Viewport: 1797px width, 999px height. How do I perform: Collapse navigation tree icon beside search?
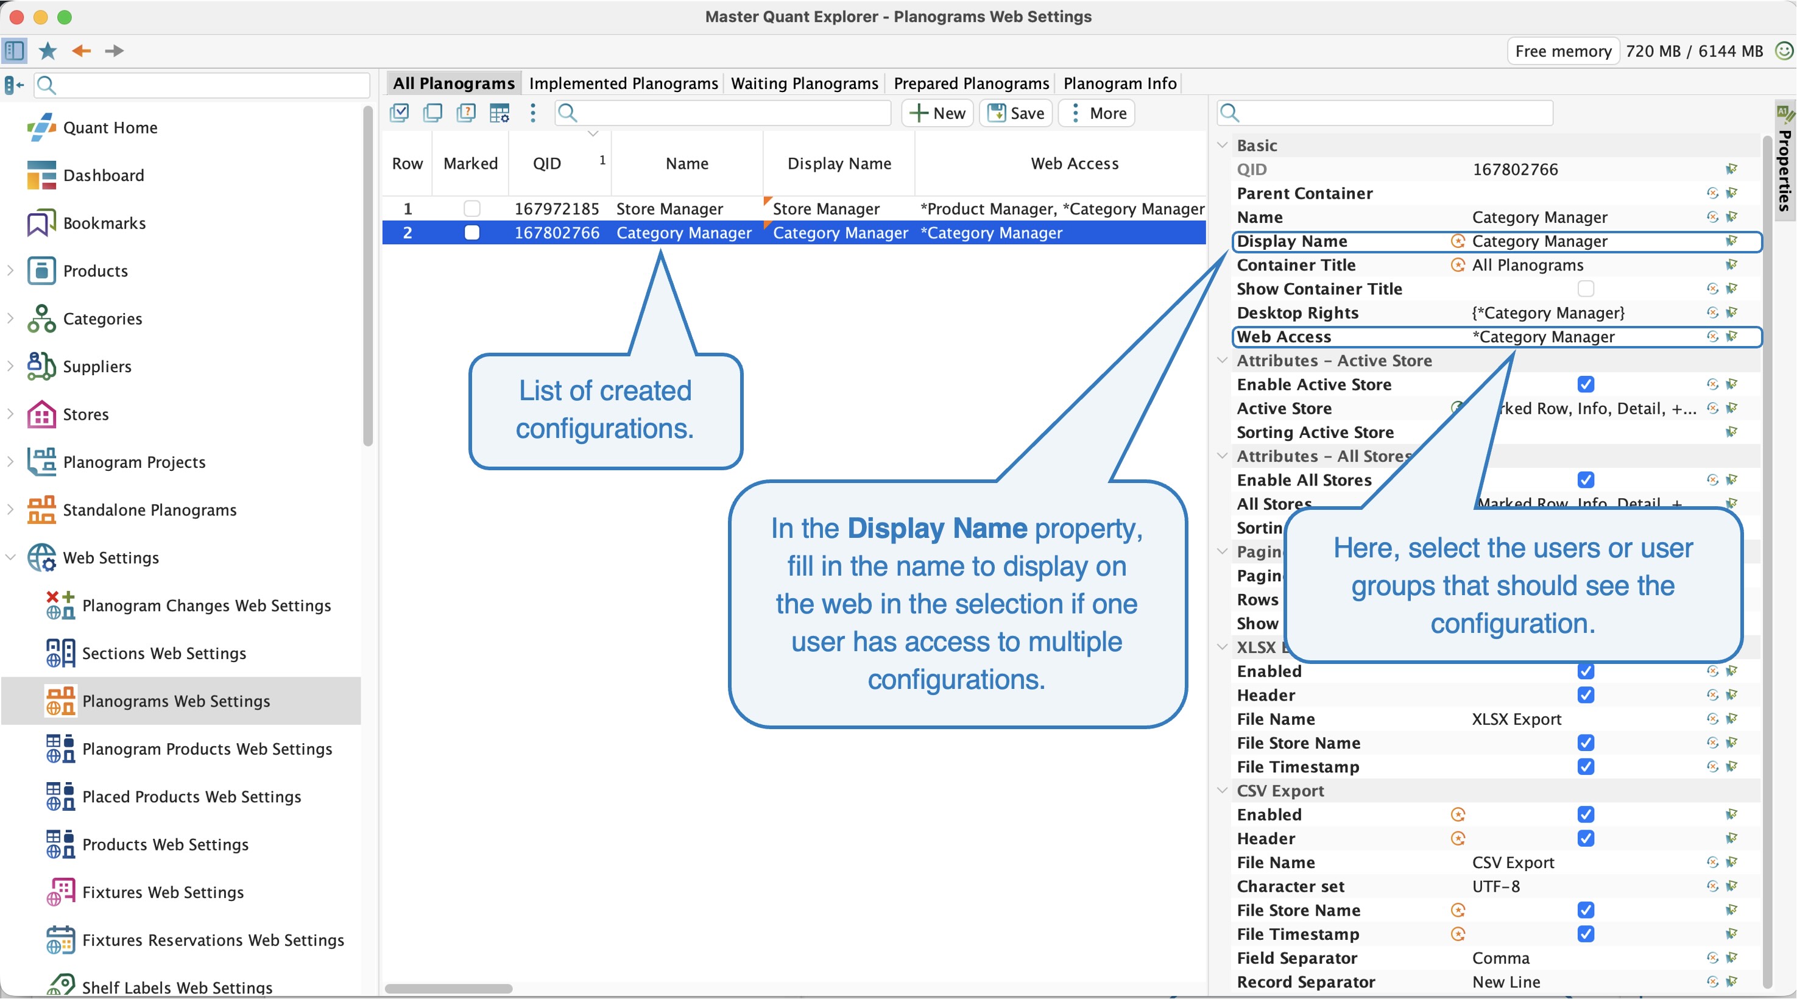click(x=14, y=85)
